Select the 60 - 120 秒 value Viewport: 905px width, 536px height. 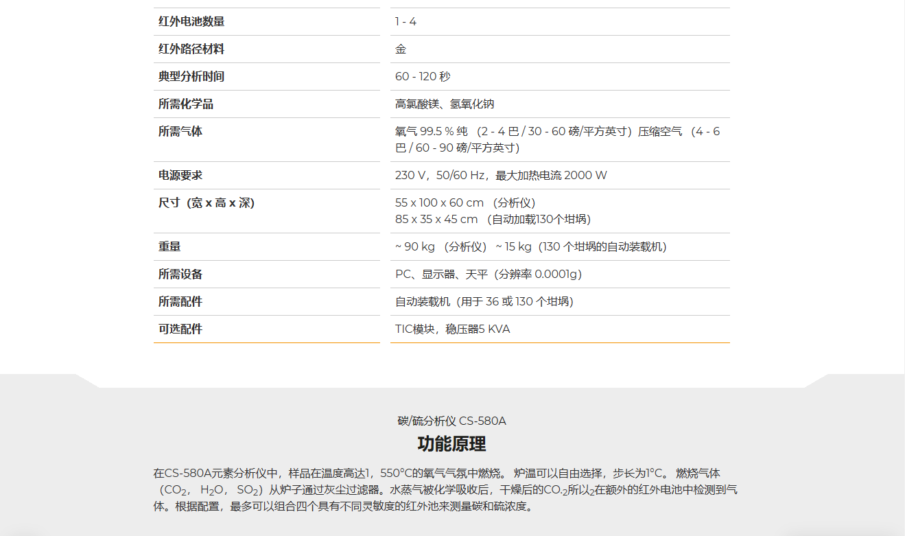(x=423, y=77)
